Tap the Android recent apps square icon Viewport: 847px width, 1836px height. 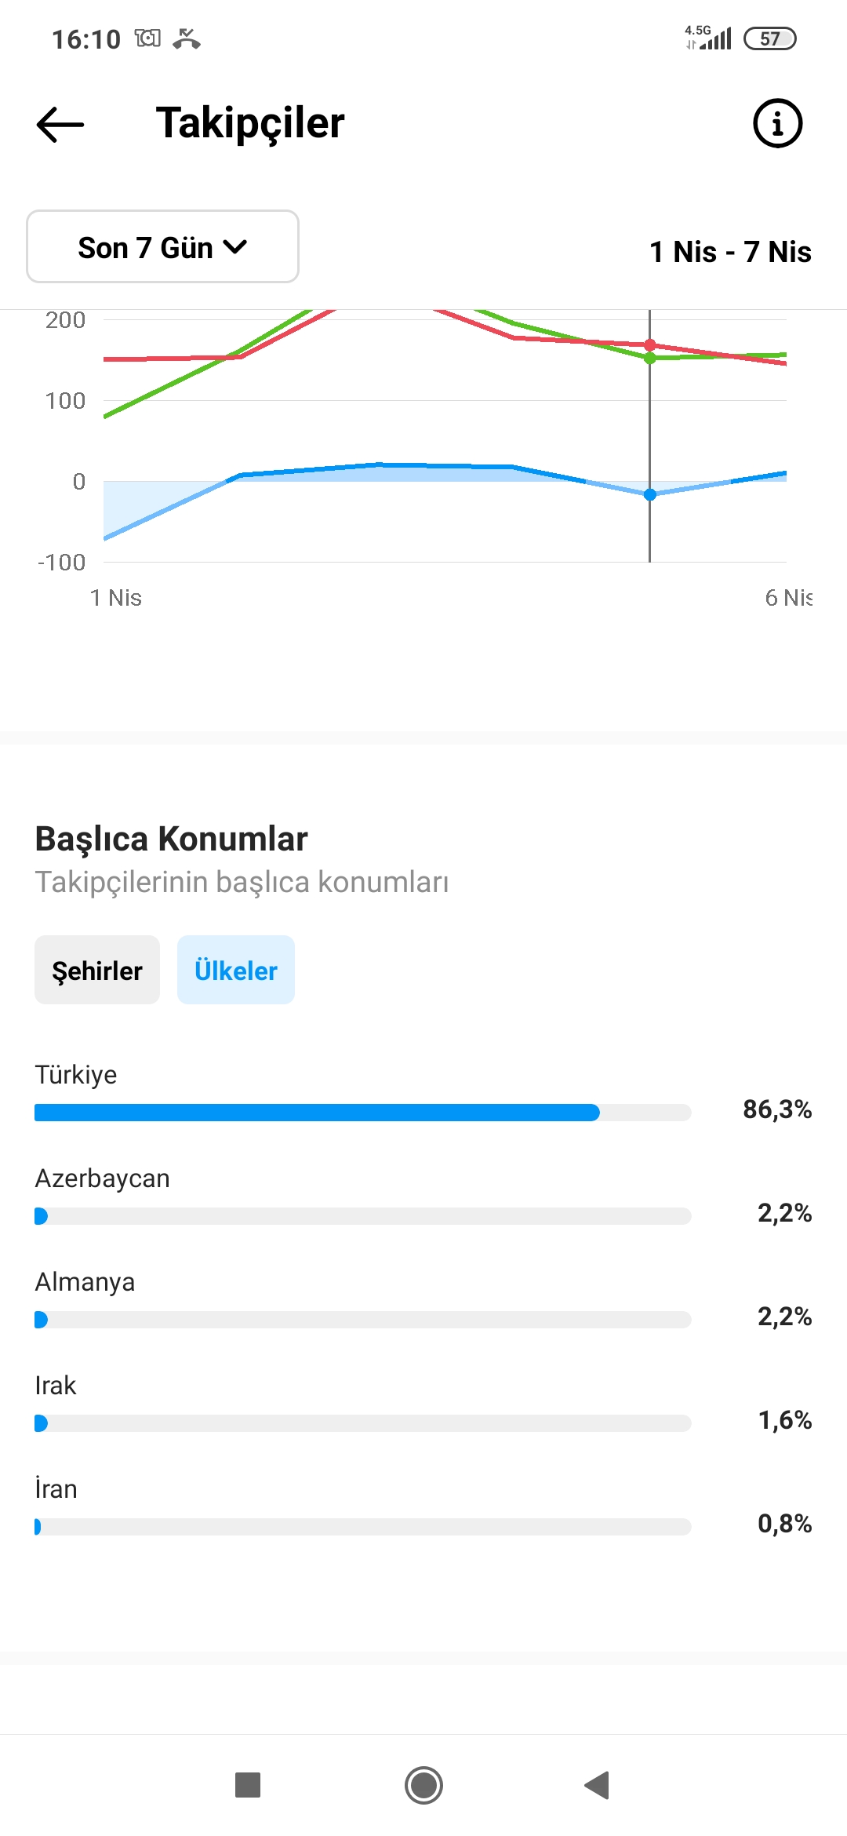point(248,1785)
